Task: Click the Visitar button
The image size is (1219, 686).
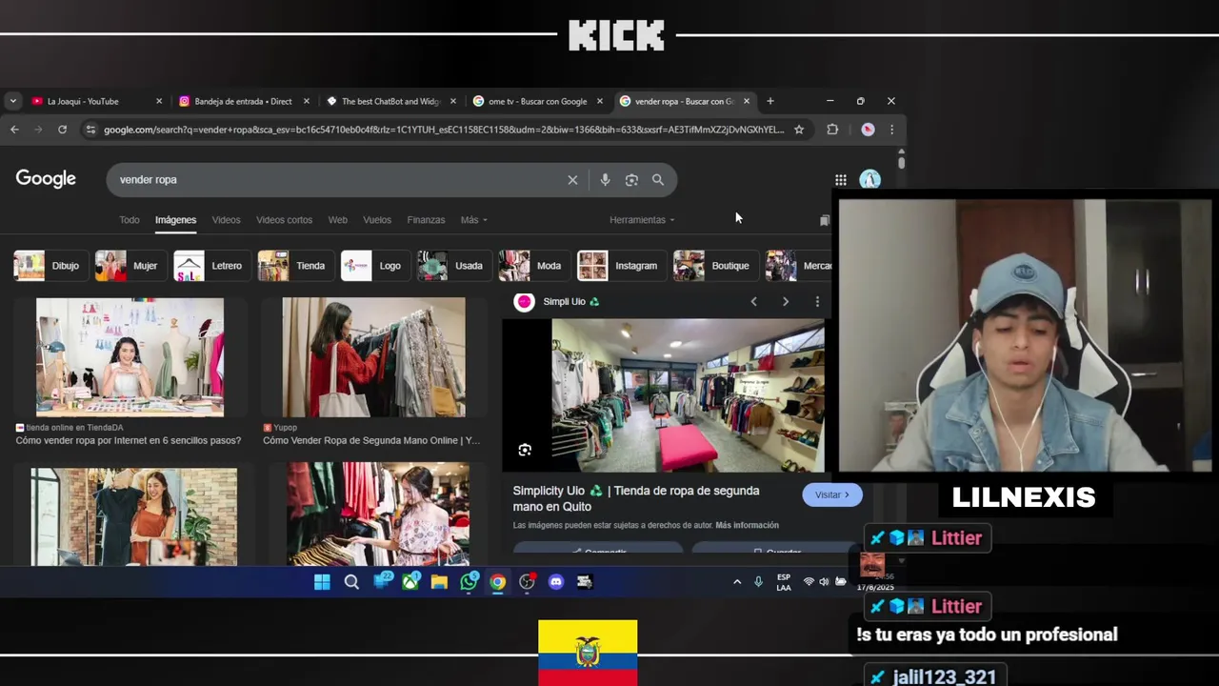Action: (x=831, y=495)
